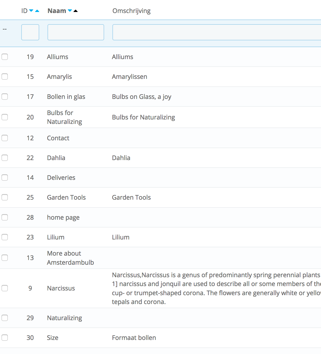Focus the Omschrijving filter field
Screen dimensions: 321x354
217,32
